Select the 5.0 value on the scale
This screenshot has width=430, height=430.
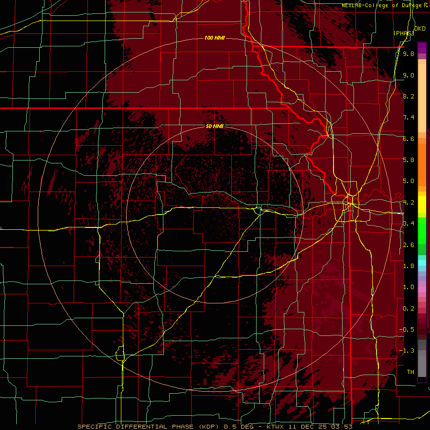point(408,181)
